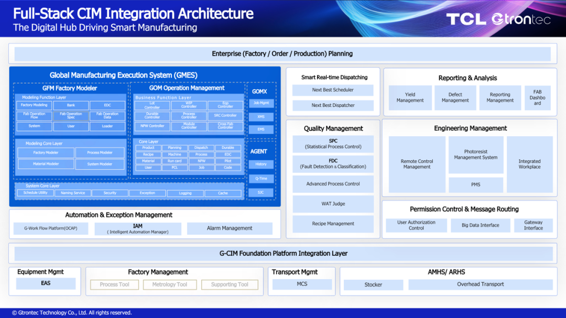Click the Fab Operation Flow cell

(34, 116)
